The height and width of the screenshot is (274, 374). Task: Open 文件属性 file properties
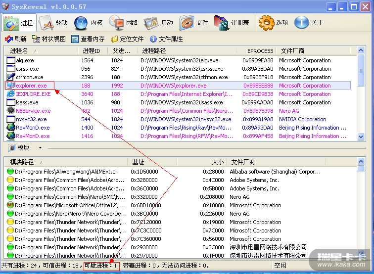click(x=166, y=39)
